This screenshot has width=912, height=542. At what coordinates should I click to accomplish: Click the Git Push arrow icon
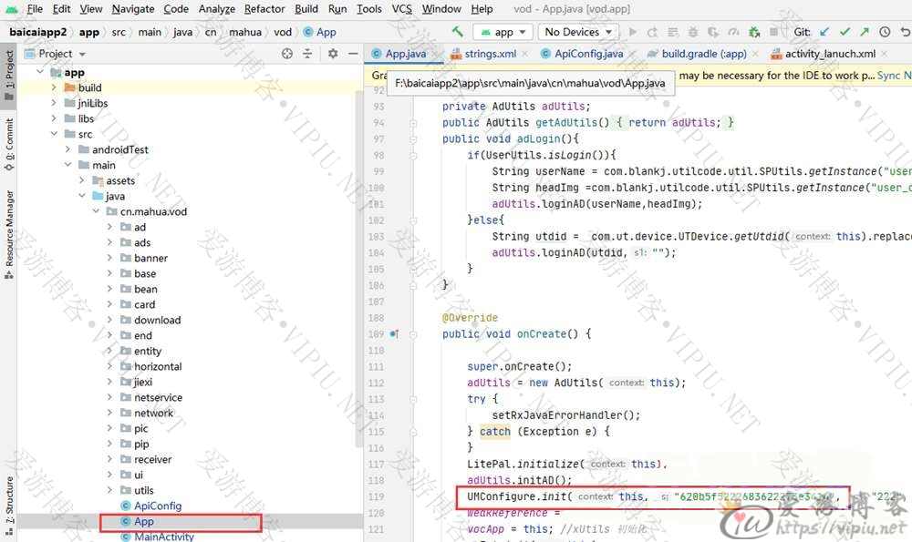(865, 32)
